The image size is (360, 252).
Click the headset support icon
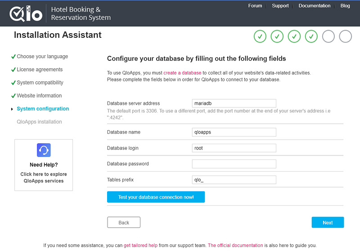(44, 150)
